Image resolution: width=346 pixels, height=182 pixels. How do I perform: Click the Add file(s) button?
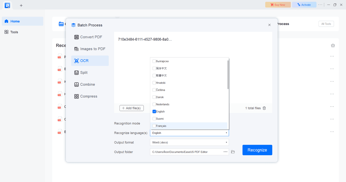tap(132, 108)
